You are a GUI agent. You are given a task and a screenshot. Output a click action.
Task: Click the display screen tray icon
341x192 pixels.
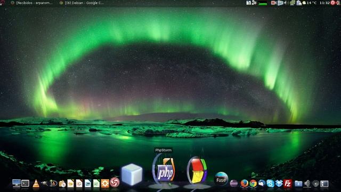(280, 3)
